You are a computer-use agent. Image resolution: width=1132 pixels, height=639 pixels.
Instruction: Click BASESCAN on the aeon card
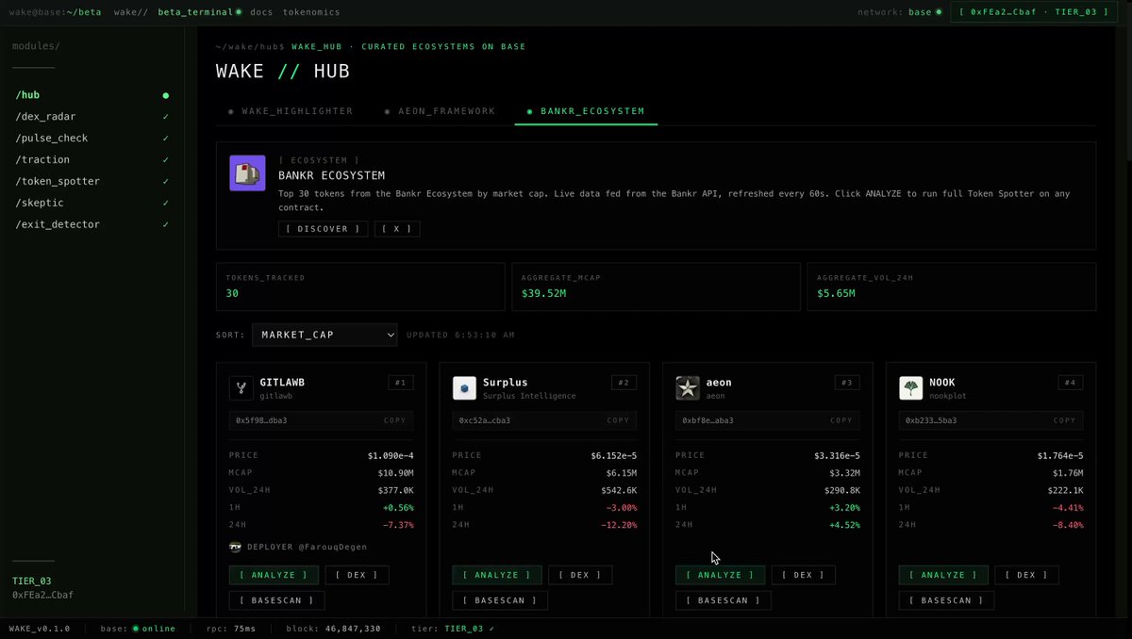724,600
